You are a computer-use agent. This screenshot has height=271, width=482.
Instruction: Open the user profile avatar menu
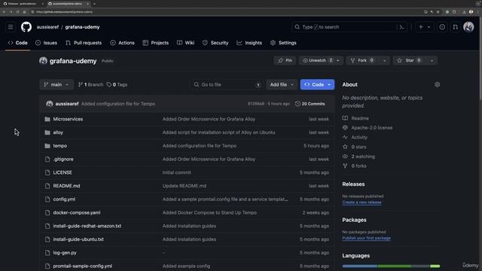pyautogui.click(x=468, y=27)
